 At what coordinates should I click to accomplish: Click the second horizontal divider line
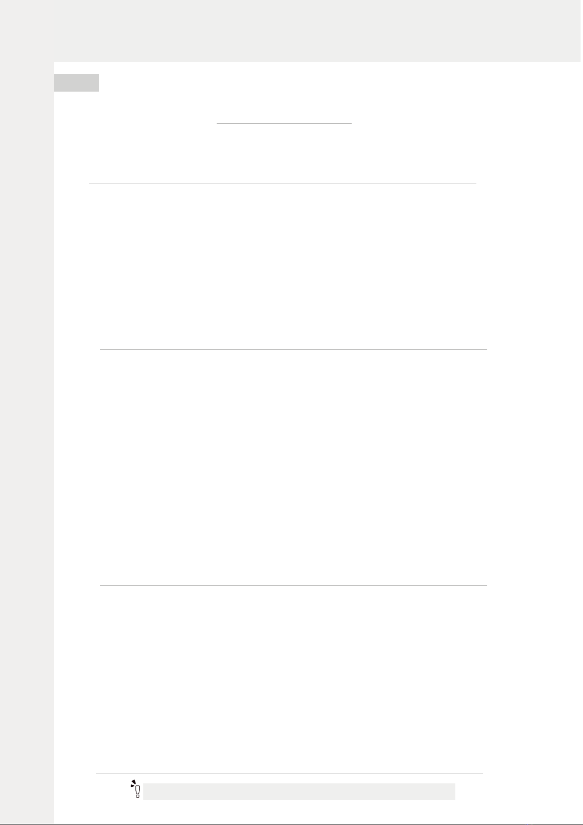[293, 349]
